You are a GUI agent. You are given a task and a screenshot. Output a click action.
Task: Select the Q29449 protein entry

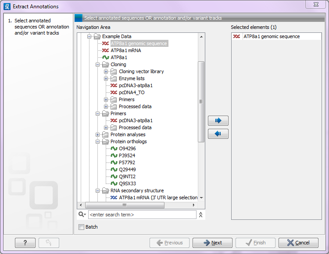click(127, 169)
